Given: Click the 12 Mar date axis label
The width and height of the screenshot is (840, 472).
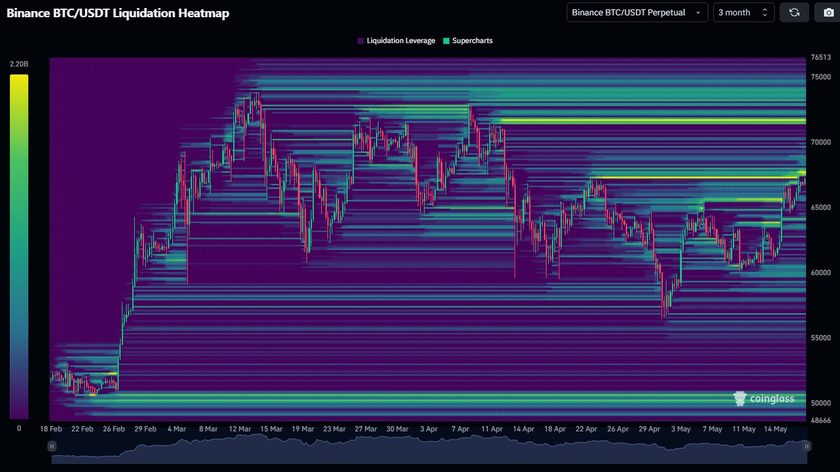Looking at the screenshot, I should (239, 429).
